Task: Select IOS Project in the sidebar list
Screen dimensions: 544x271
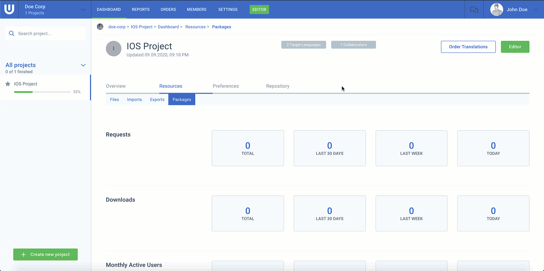Action: (45, 87)
